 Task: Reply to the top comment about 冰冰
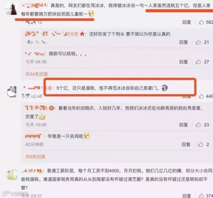[x=187, y=22]
